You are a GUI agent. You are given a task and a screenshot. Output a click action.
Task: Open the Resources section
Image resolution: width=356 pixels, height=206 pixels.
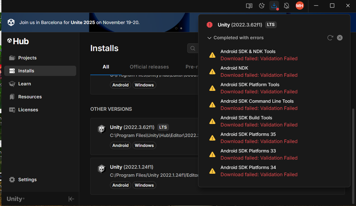point(40,97)
